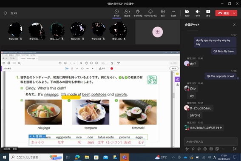Viewport: 241px width, 161px height.
Task: Open the text format icon in chat compose
Action: point(187,149)
